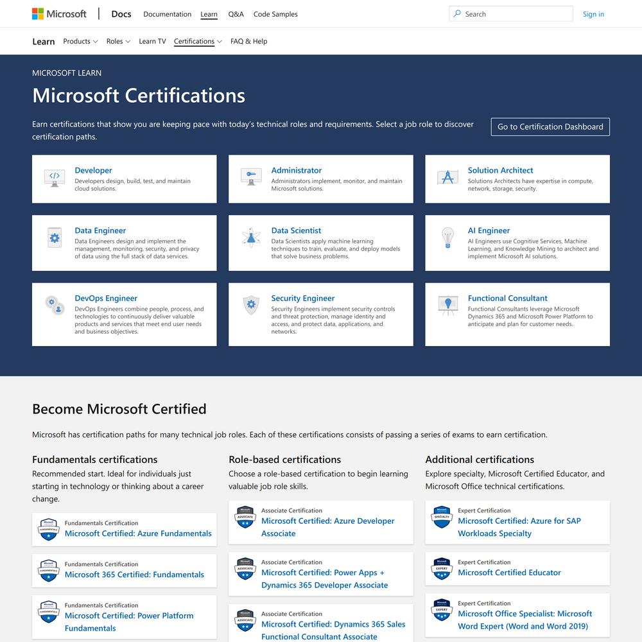Open Microsoft 365 Certified: Fundamentals link
Image resolution: width=642 pixels, height=642 pixels.
click(x=134, y=574)
